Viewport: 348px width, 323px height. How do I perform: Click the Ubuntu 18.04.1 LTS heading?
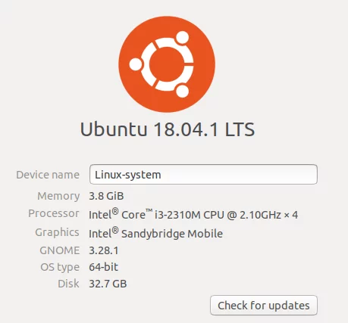pyautogui.click(x=168, y=129)
